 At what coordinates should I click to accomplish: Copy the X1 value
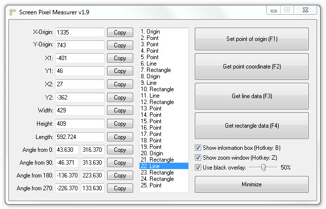[120, 58]
